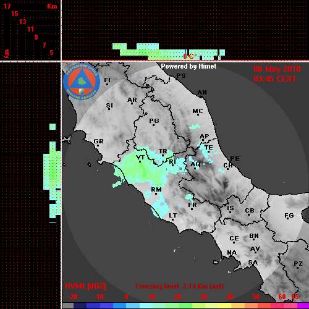
Task: Click the '5' km height label
Action: (x=51, y=53)
